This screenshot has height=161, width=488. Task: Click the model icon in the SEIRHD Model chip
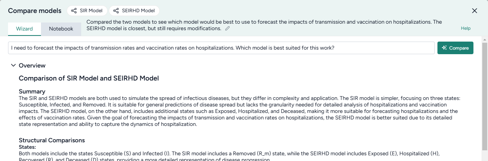click(x=116, y=11)
